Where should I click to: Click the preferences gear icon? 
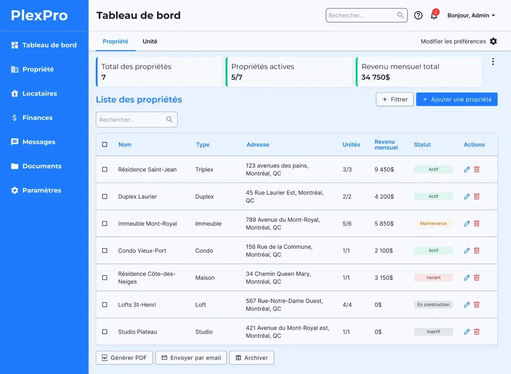493,41
